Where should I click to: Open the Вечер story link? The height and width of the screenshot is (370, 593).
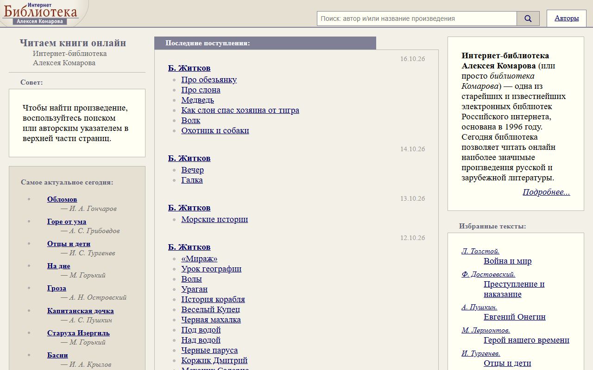[192, 170]
